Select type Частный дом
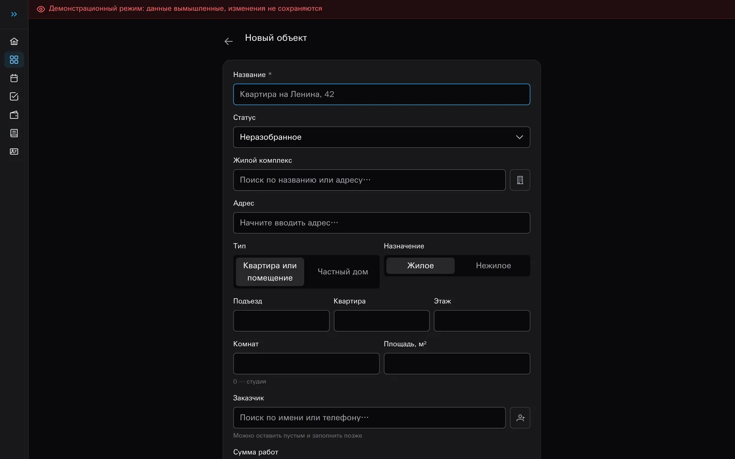 pos(343,272)
